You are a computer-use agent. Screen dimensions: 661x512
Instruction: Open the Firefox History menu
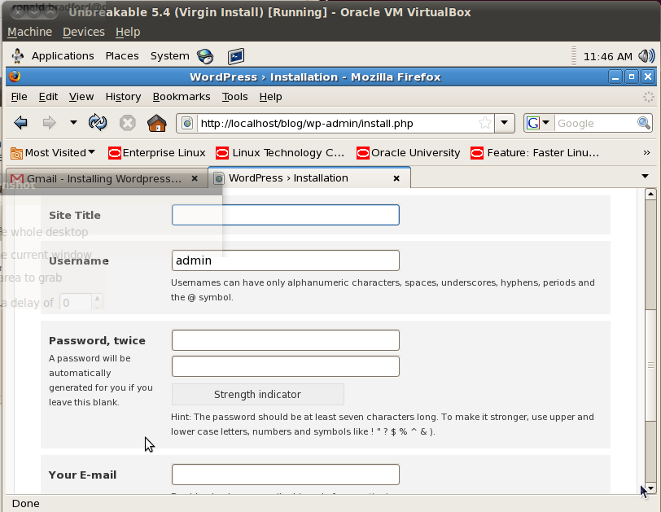click(x=123, y=97)
